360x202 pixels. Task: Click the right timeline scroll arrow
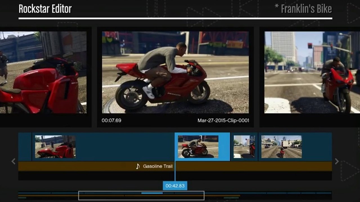[x=337, y=161]
